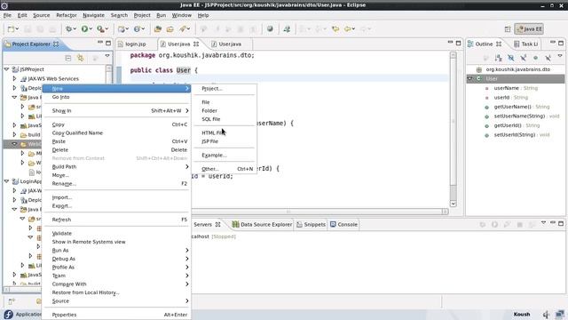Screen dimensions: 568x320
Task: Click the editor vertical scrollbar down arrow
Action: click(453, 204)
